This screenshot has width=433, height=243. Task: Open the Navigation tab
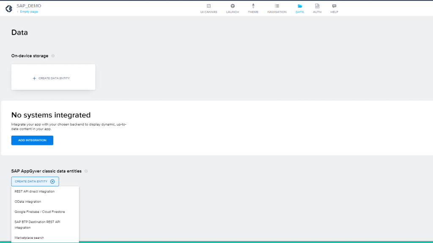[277, 8]
